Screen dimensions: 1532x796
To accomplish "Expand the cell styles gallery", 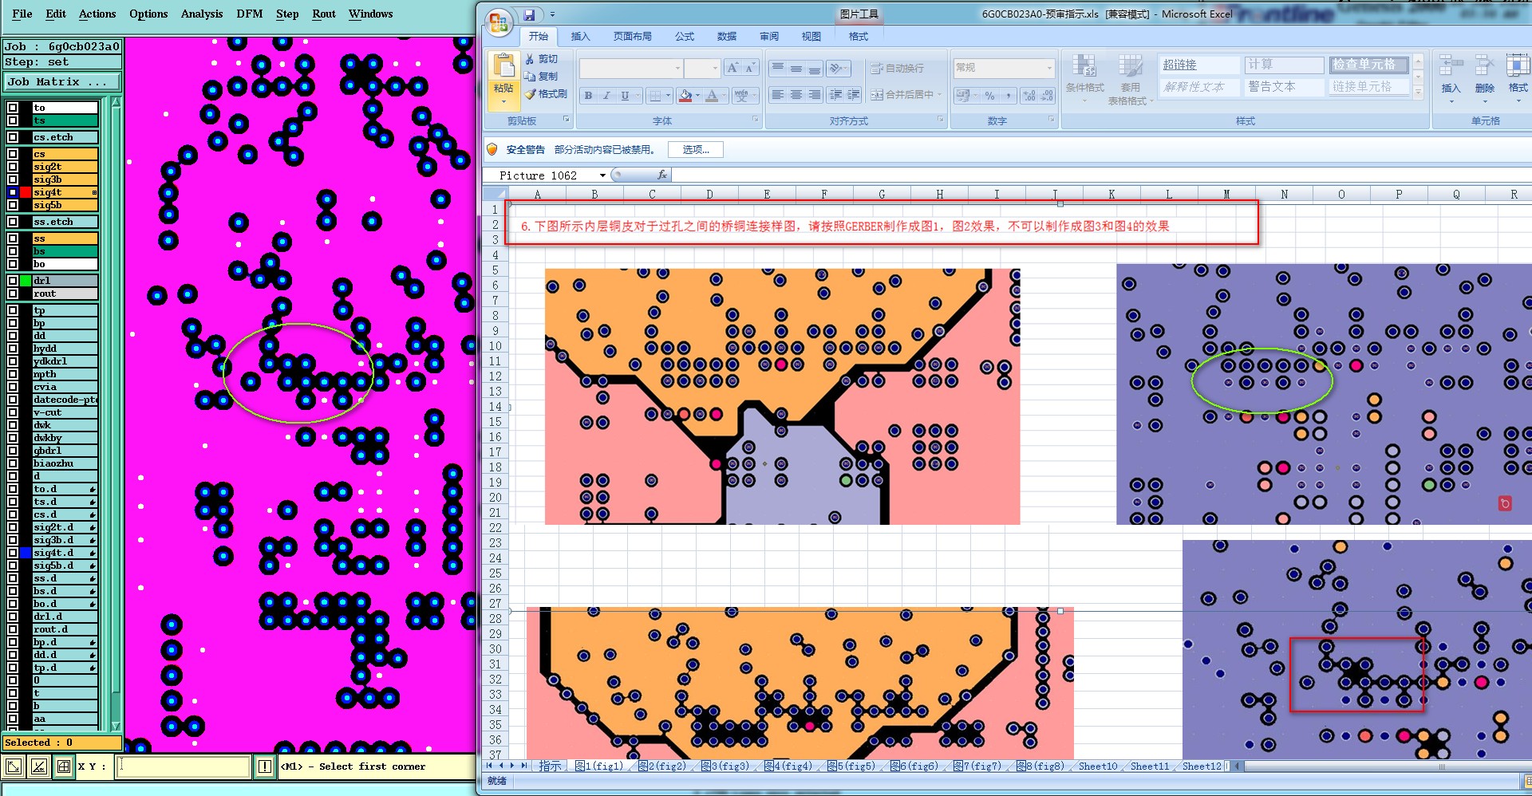I will pyautogui.click(x=1418, y=93).
